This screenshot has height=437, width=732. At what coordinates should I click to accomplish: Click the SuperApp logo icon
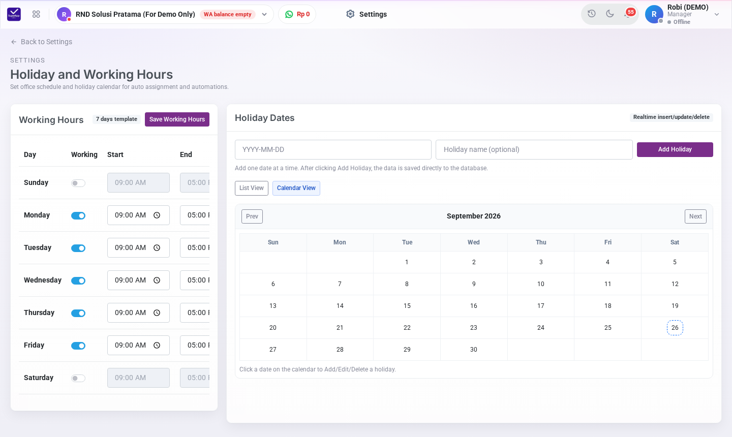pyautogui.click(x=14, y=14)
